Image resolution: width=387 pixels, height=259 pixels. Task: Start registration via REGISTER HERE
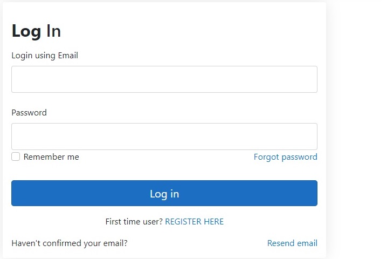194,222
